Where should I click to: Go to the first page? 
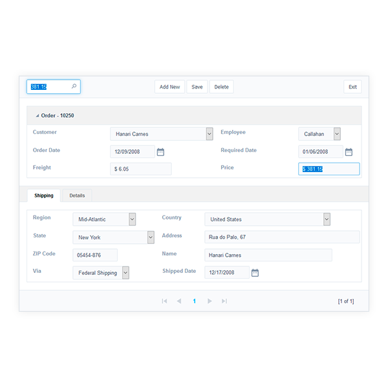pyautogui.click(x=164, y=301)
